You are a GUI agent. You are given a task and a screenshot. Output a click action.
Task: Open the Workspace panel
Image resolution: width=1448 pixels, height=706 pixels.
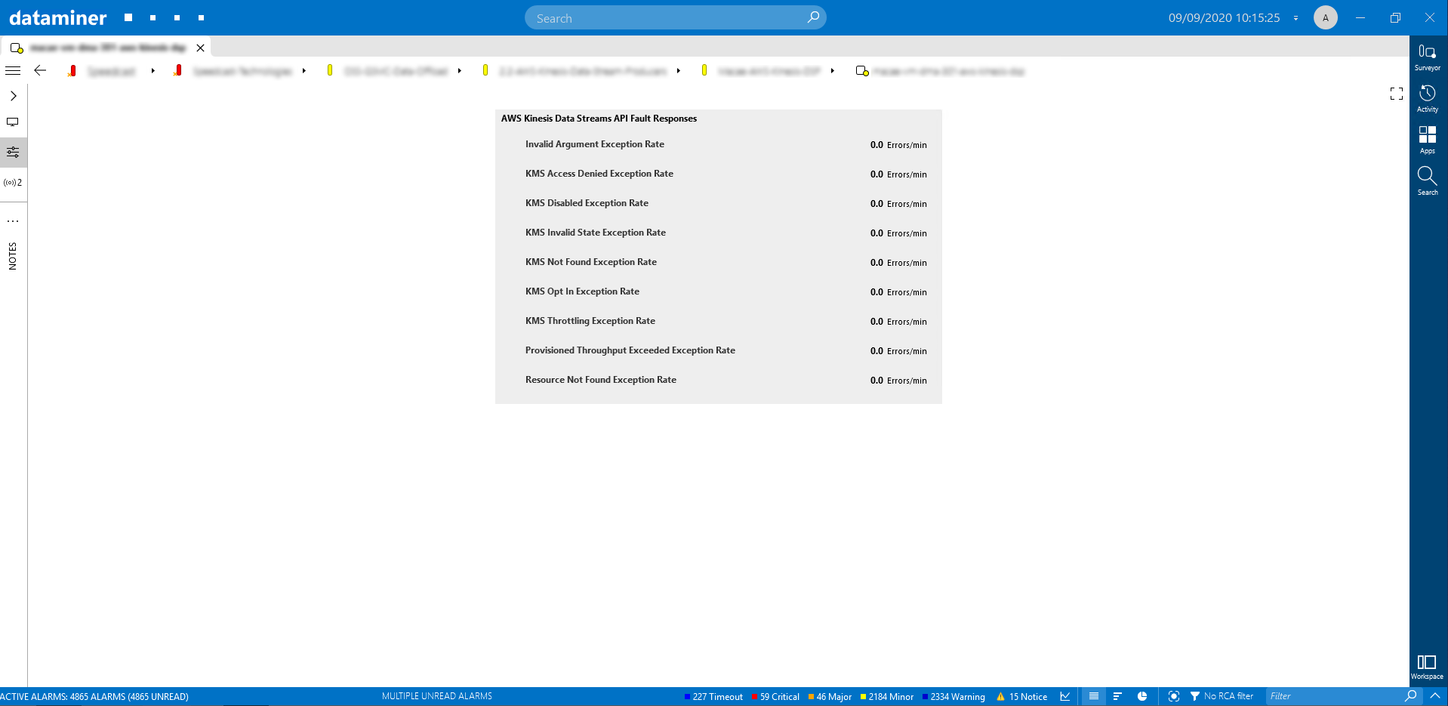1427,667
